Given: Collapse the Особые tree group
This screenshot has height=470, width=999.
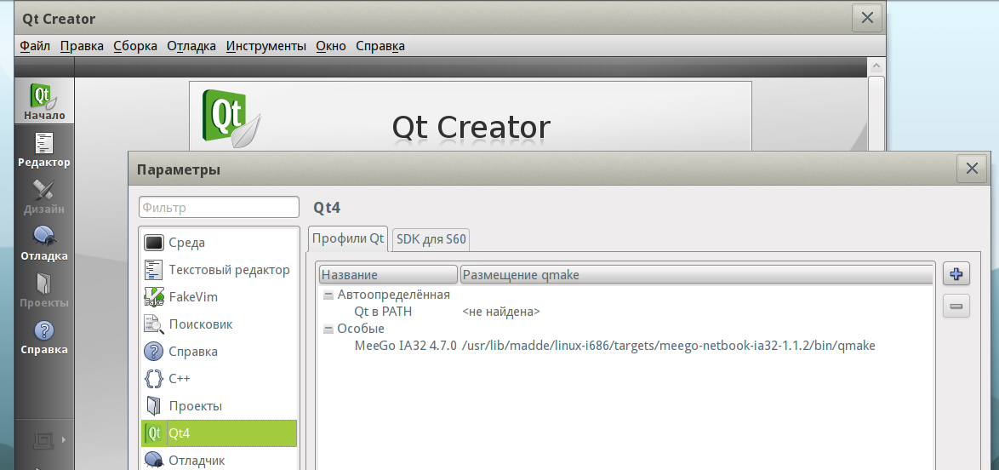Looking at the screenshot, I should 328,330.
